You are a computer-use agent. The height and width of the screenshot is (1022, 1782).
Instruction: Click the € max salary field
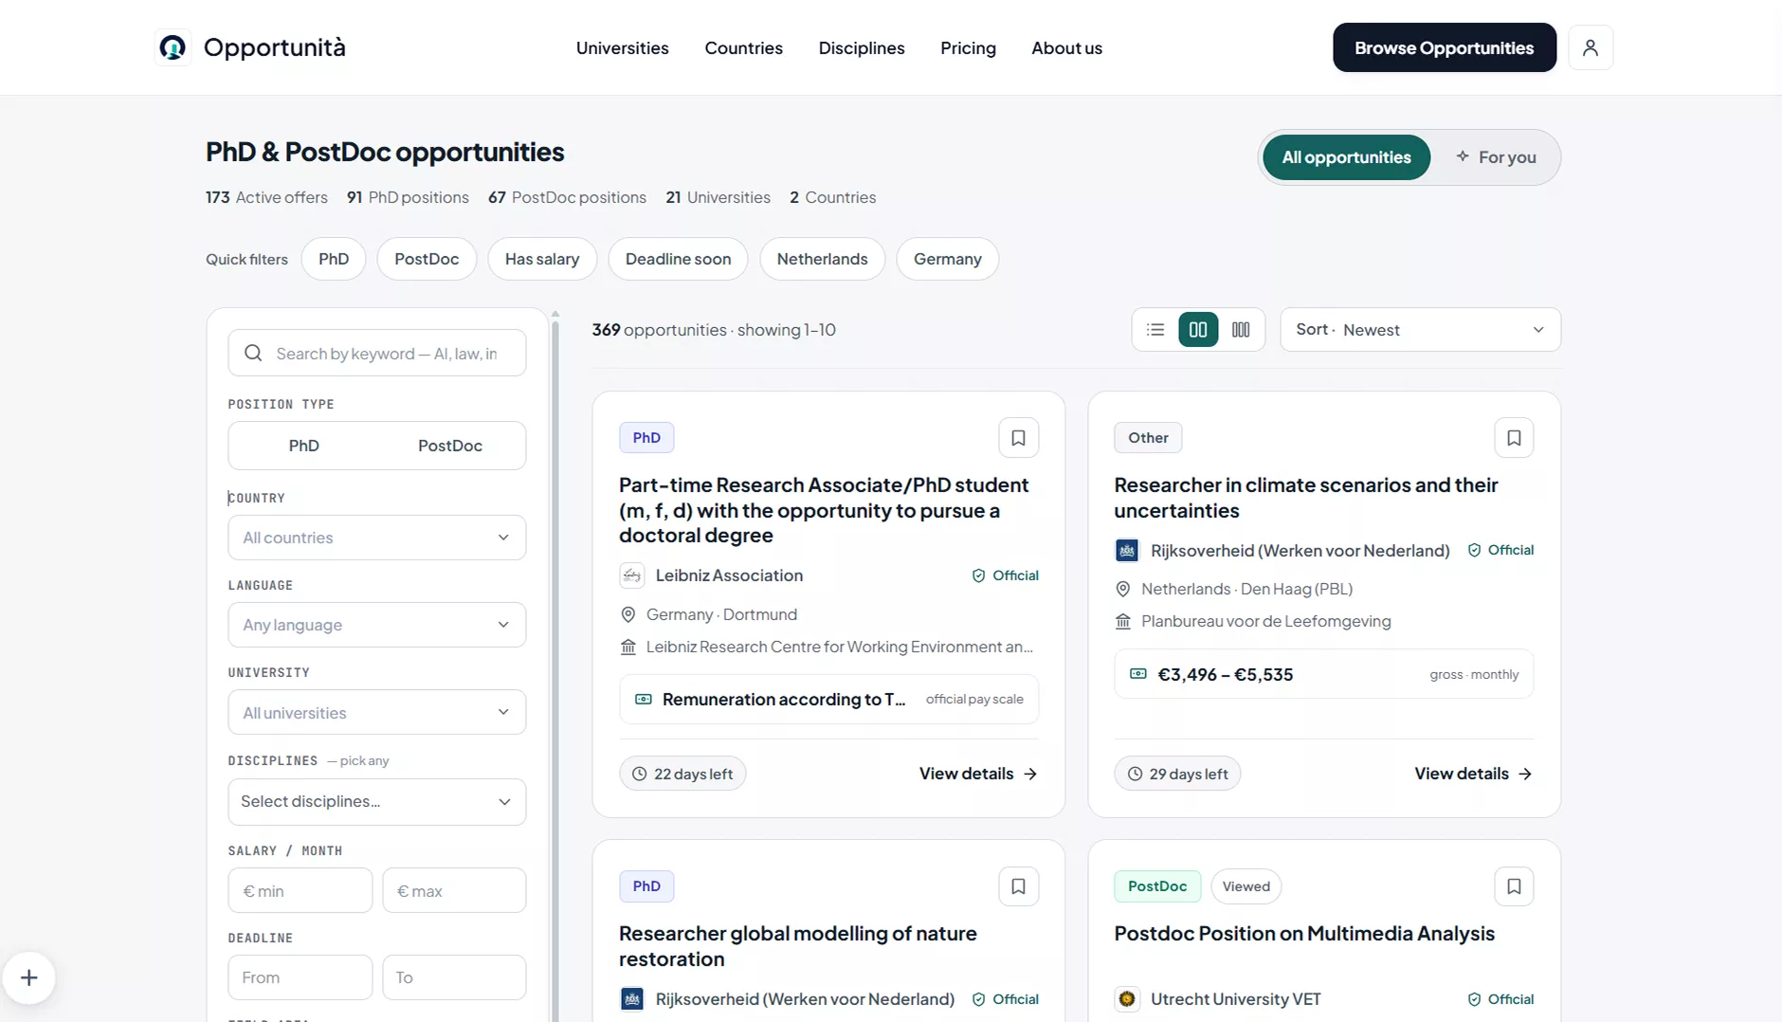(x=454, y=891)
